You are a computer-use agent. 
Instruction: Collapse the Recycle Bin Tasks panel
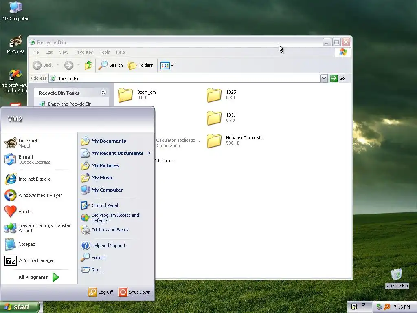point(103,93)
